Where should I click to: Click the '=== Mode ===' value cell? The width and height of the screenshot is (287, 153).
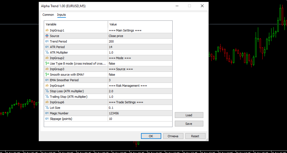coord(140,58)
